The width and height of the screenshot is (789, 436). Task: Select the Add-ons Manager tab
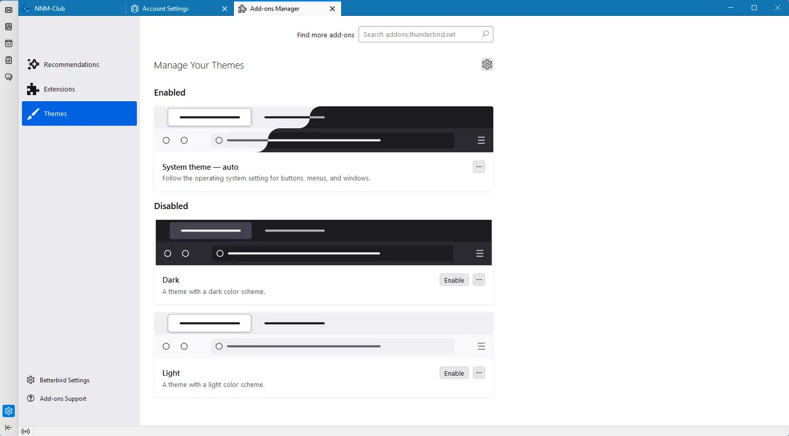[288, 9]
